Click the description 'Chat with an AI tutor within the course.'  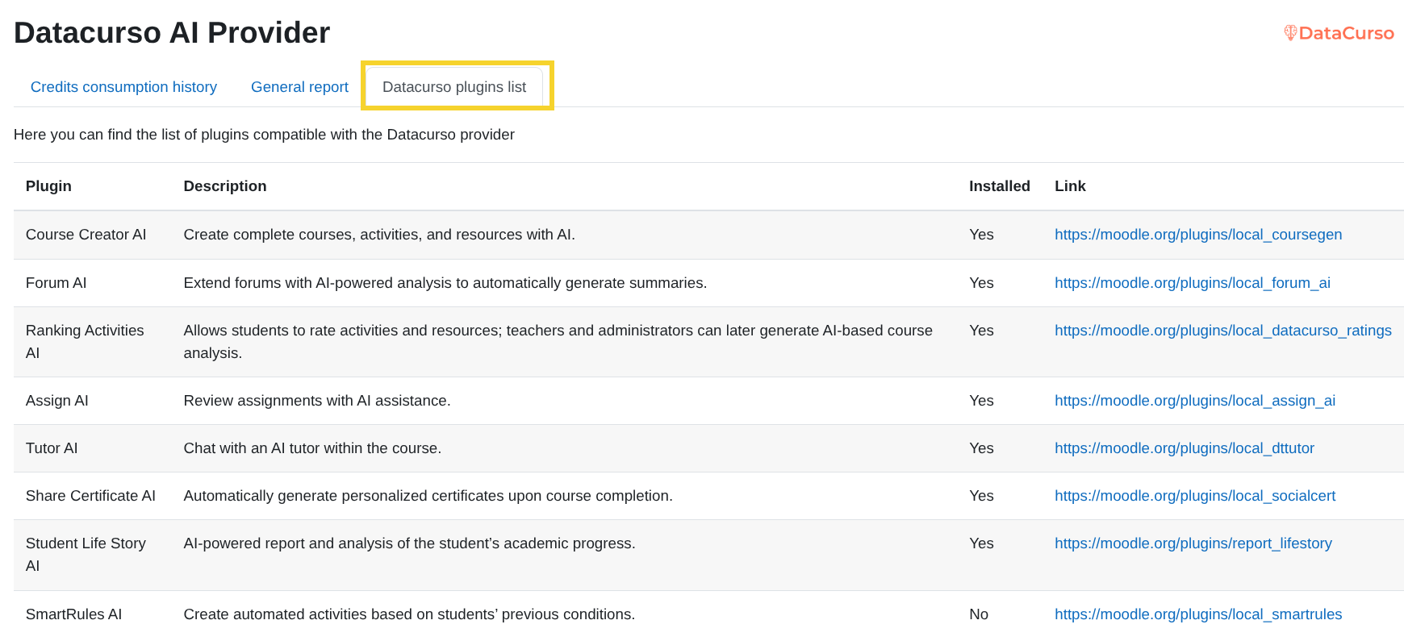pos(312,448)
